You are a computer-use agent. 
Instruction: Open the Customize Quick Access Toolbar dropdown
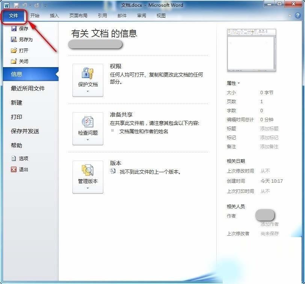point(45,5)
